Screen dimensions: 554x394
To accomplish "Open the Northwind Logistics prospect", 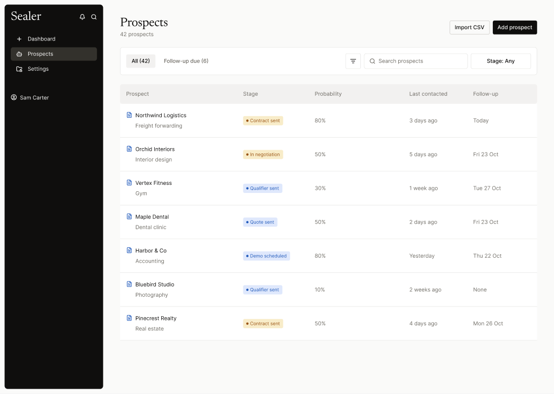I will [161, 116].
